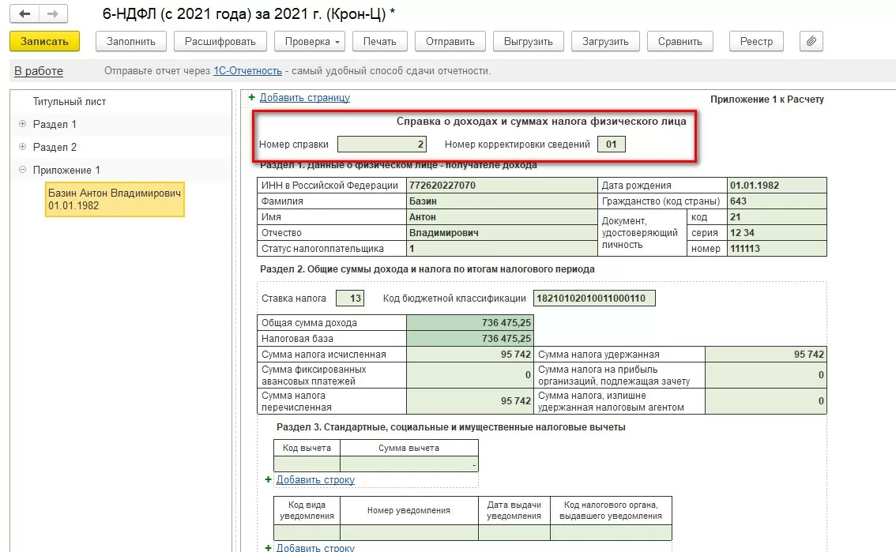
Task: Click the forward navigation arrow
Action: 53,14
